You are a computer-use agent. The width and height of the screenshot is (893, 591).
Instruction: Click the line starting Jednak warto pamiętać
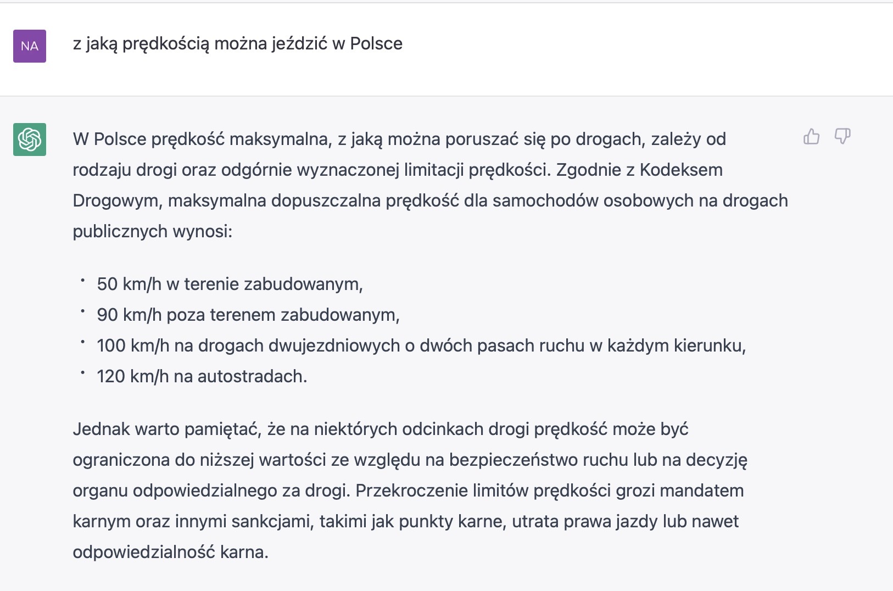pos(381,429)
